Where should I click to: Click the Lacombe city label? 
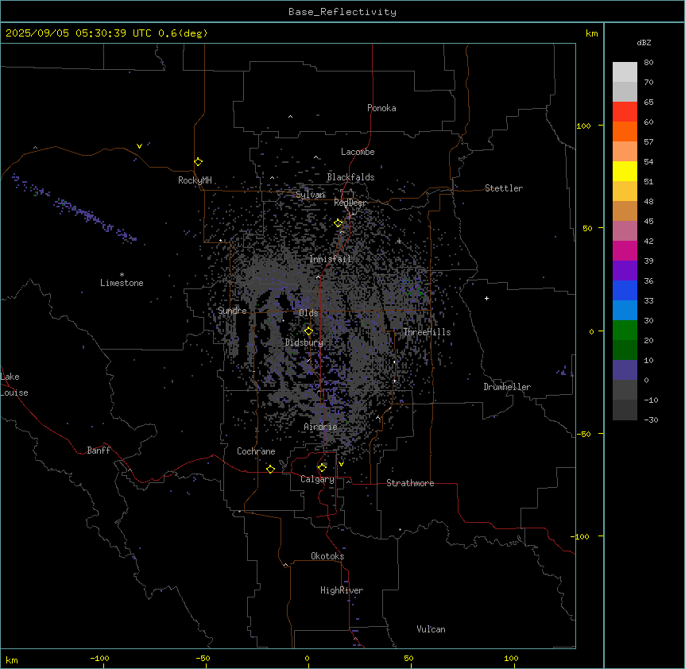[358, 152]
